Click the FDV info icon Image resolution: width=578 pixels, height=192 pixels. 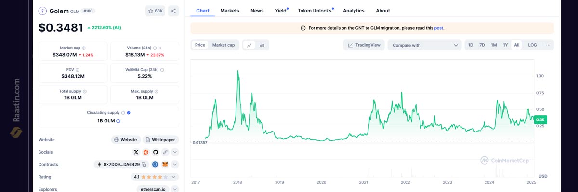coord(79,69)
